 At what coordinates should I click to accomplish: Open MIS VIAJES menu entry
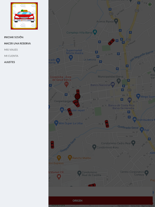[x=11, y=50]
